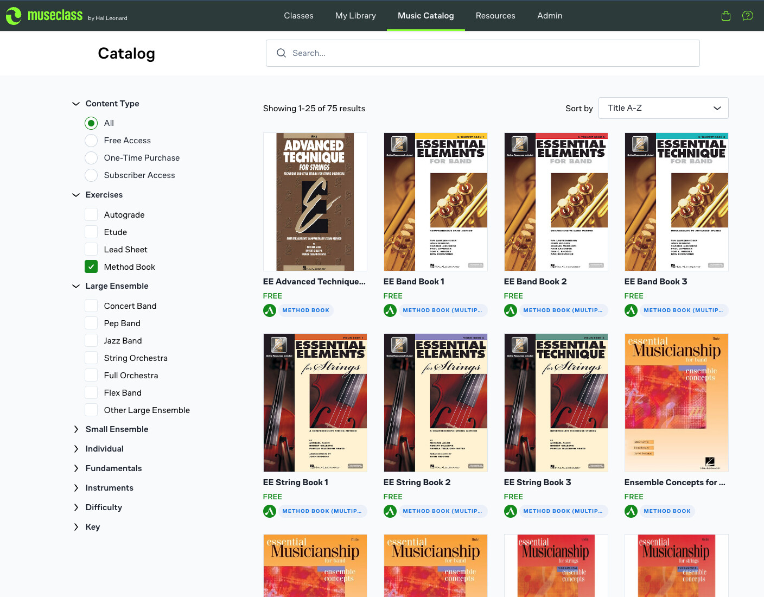Enable the Full Orchestra checkbox
Image resolution: width=764 pixels, height=597 pixels.
pos(91,376)
